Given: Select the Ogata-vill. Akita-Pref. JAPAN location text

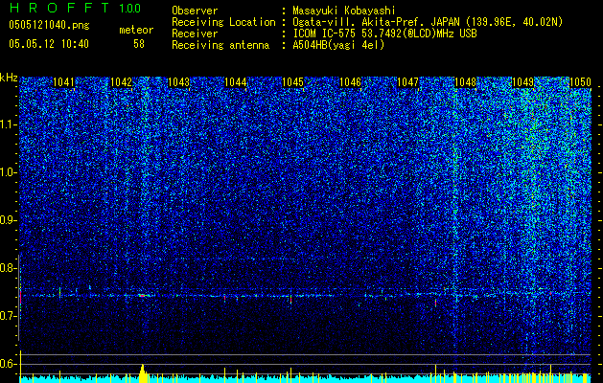Looking at the screenshot, I should 428,22.
